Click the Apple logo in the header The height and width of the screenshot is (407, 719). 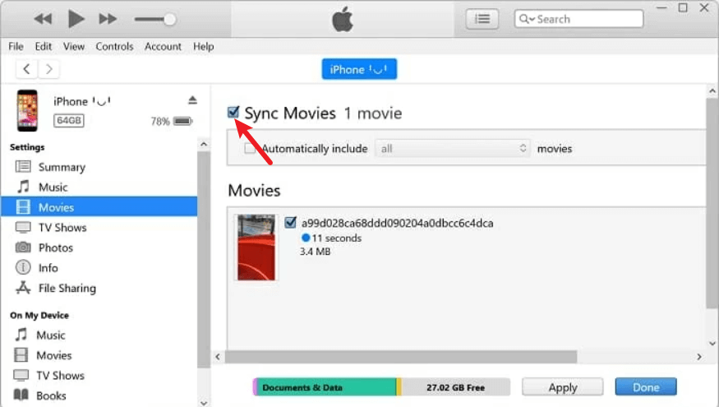(x=343, y=19)
